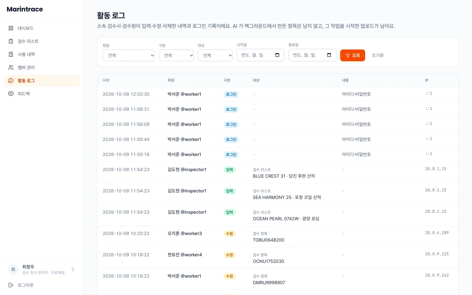Open the 대상 filter dropdown
Viewport: 472px width, 295px height.
(215, 55)
